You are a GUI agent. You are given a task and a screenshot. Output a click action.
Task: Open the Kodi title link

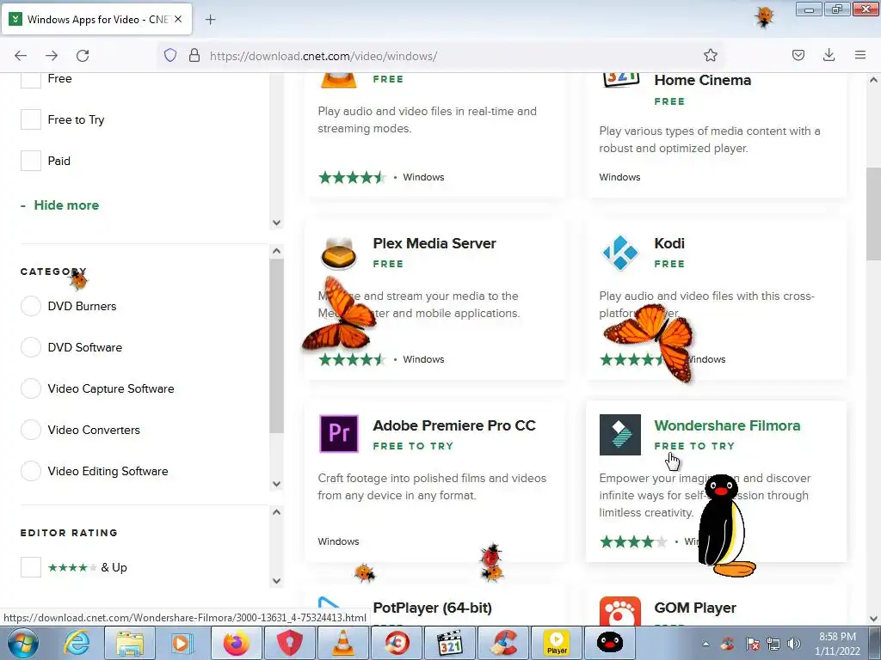(669, 243)
